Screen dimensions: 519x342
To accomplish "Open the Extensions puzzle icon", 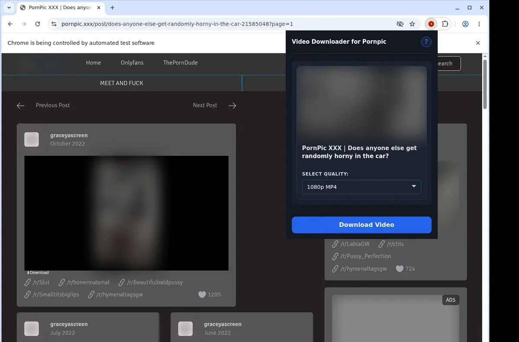I will click(x=445, y=24).
